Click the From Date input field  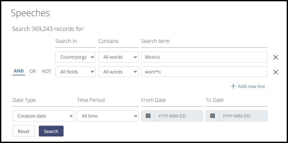coord(179,116)
